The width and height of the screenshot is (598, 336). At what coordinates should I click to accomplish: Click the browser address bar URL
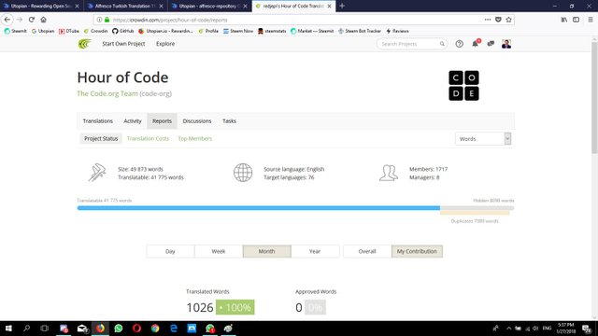[170, 20]
